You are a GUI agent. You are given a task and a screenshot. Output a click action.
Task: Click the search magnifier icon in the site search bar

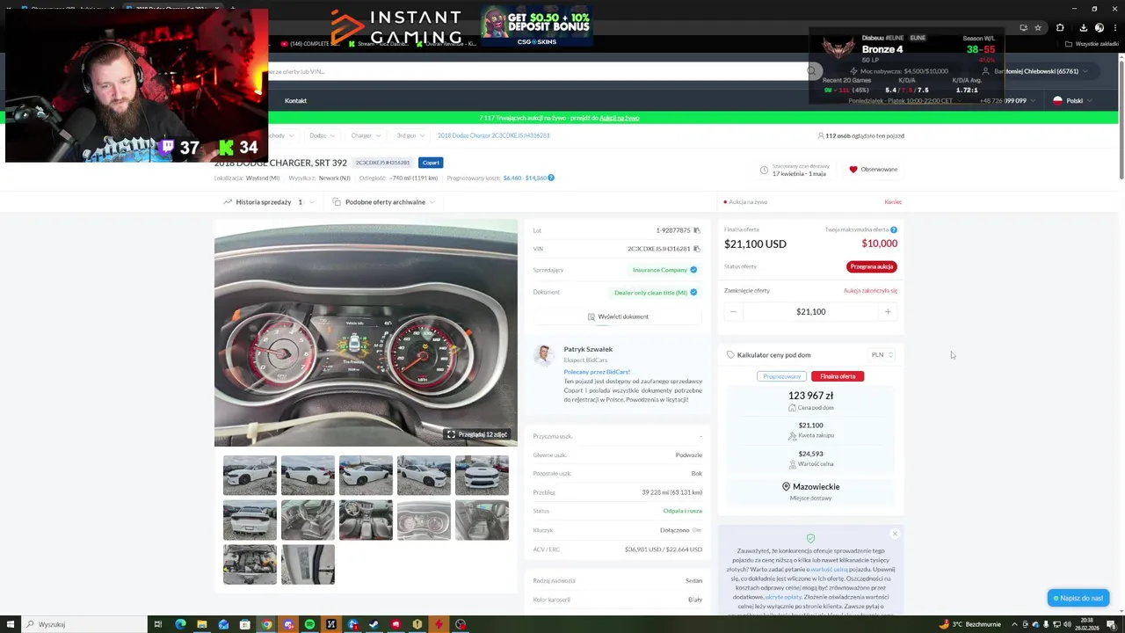click(812, 71)
